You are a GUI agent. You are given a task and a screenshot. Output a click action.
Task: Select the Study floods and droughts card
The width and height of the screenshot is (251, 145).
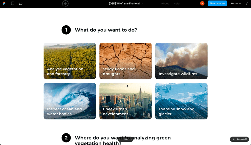tap(125, 61)
